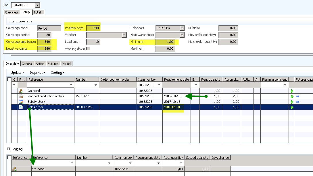Click the Planned production orders row icon
The width and height of the screenshot is (313, 176).
[21, 96]
